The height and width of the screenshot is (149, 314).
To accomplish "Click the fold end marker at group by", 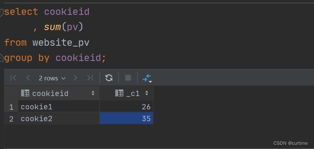I will [x=1, y=58].
